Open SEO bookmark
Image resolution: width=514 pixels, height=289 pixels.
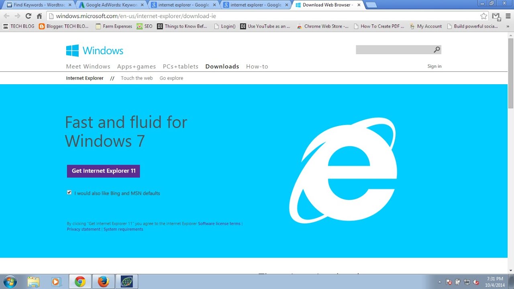(145, 26)
